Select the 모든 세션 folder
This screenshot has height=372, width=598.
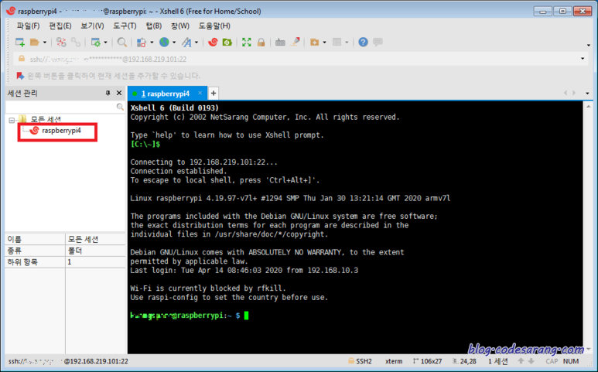tap(46, 120)
